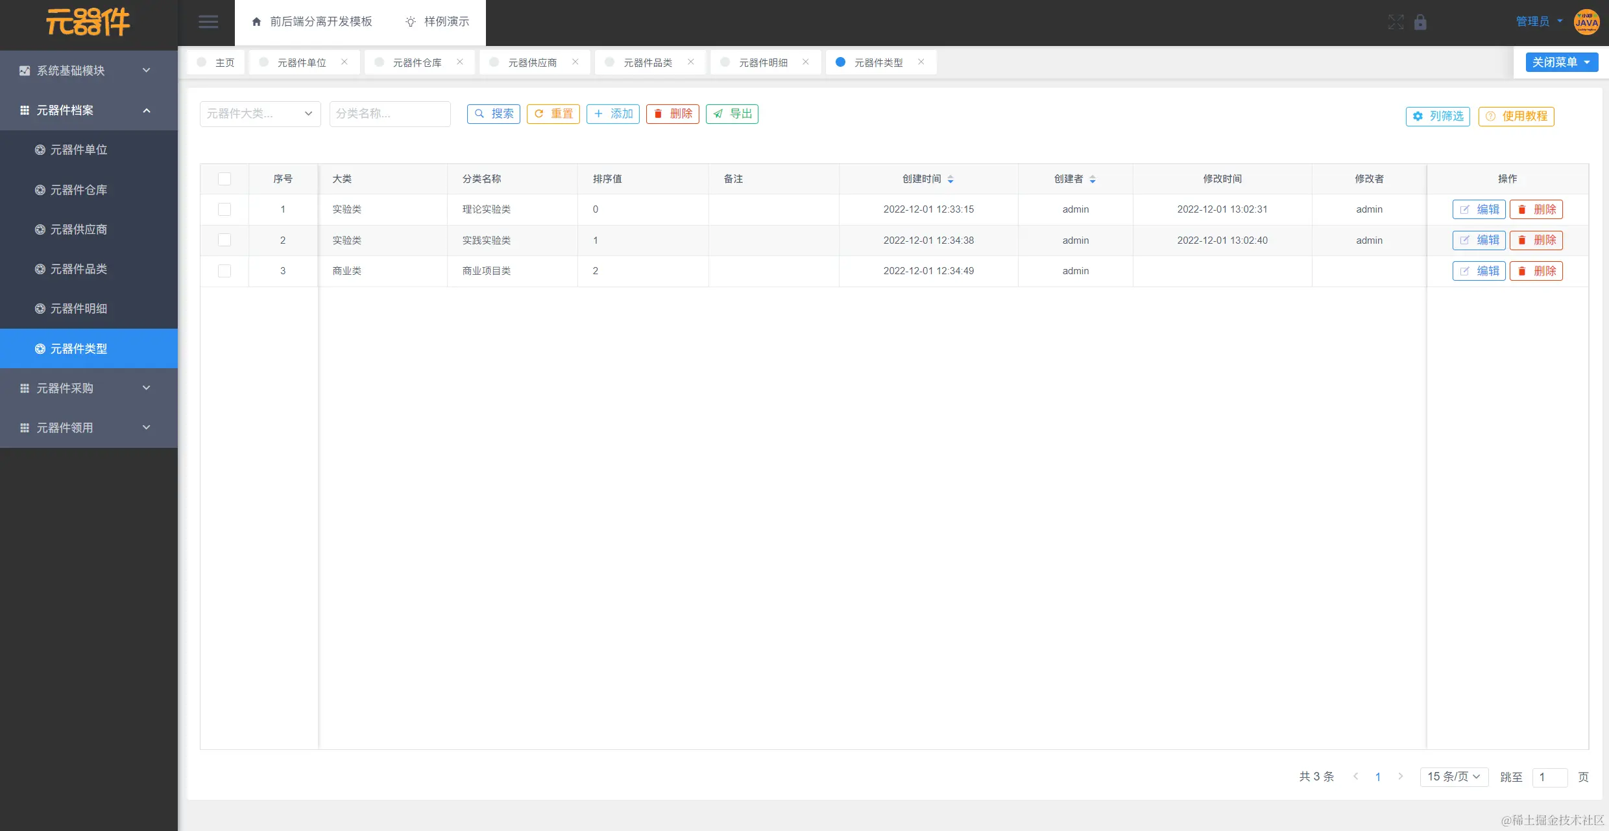Open the 列筛选 column filter button
Viewport: 1609px width, 831px height.
click(1438, 116)
